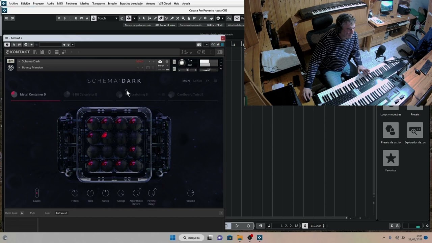This screenshot has width=432, height=243.
Task: Expand Schema Dark instrument dropdown
Action: pyautogui.click(x=19, y=61)
